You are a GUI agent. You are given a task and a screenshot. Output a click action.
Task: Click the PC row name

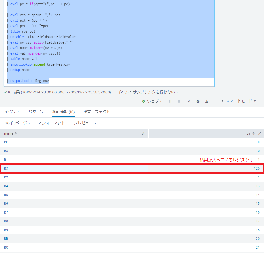coord(6,142)
